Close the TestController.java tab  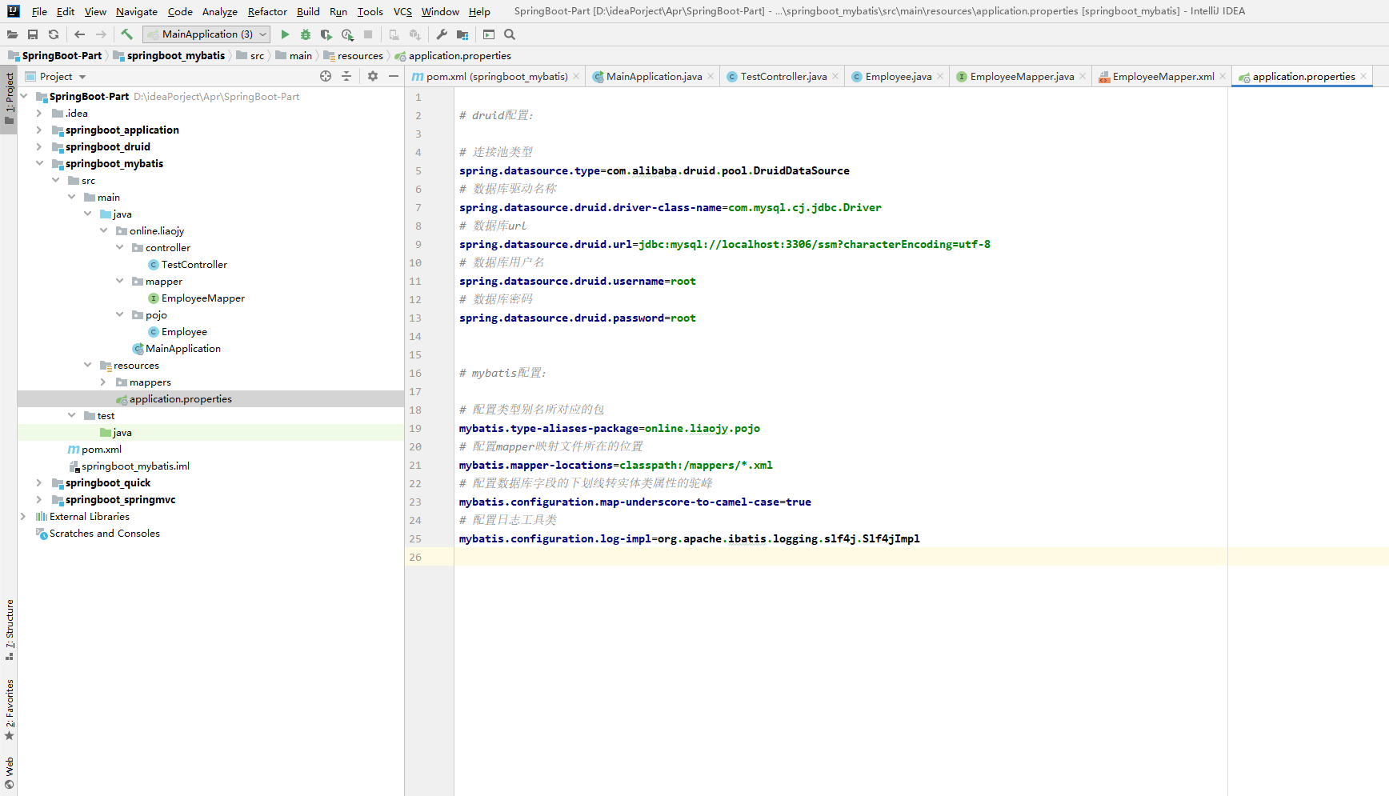tap(835, 76)
